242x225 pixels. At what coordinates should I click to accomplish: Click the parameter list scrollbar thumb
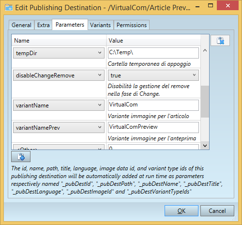click(x=205, y=102)
